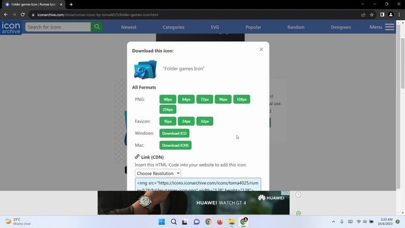Open the Newest menu item
The width and height of the screenshot is (405, 228).
[128, 27]
